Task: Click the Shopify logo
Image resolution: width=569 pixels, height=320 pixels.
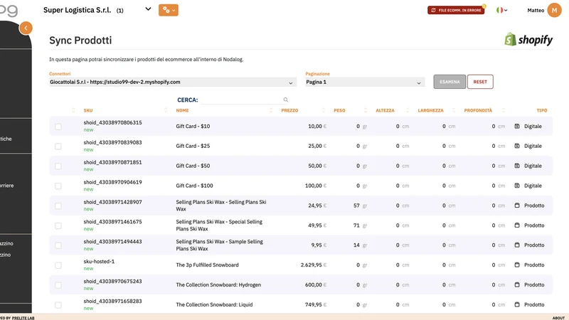Action: (x=528, y=40)
